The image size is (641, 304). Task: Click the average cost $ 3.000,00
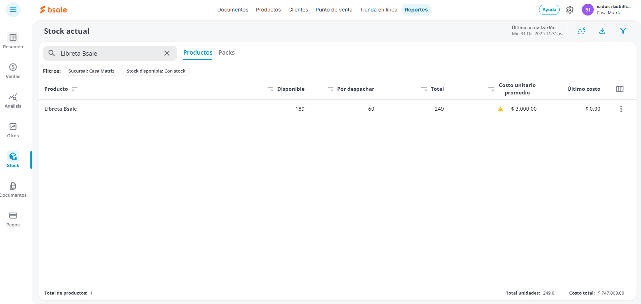pyautogui.click(x=524, y=109)
